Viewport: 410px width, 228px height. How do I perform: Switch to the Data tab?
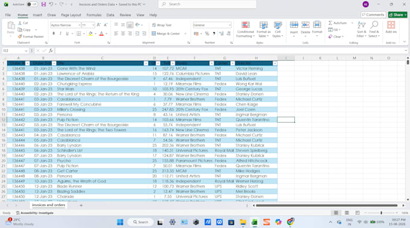(x=110, y=15)
